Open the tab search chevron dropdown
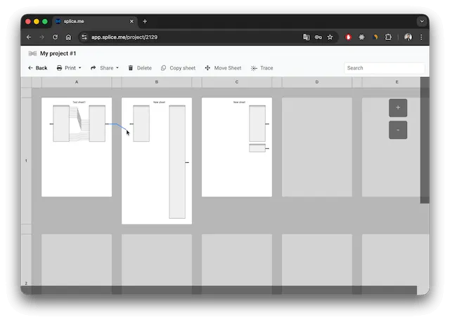Image resolution: width=450 pixels, height=322 pixels. (422, 22)
